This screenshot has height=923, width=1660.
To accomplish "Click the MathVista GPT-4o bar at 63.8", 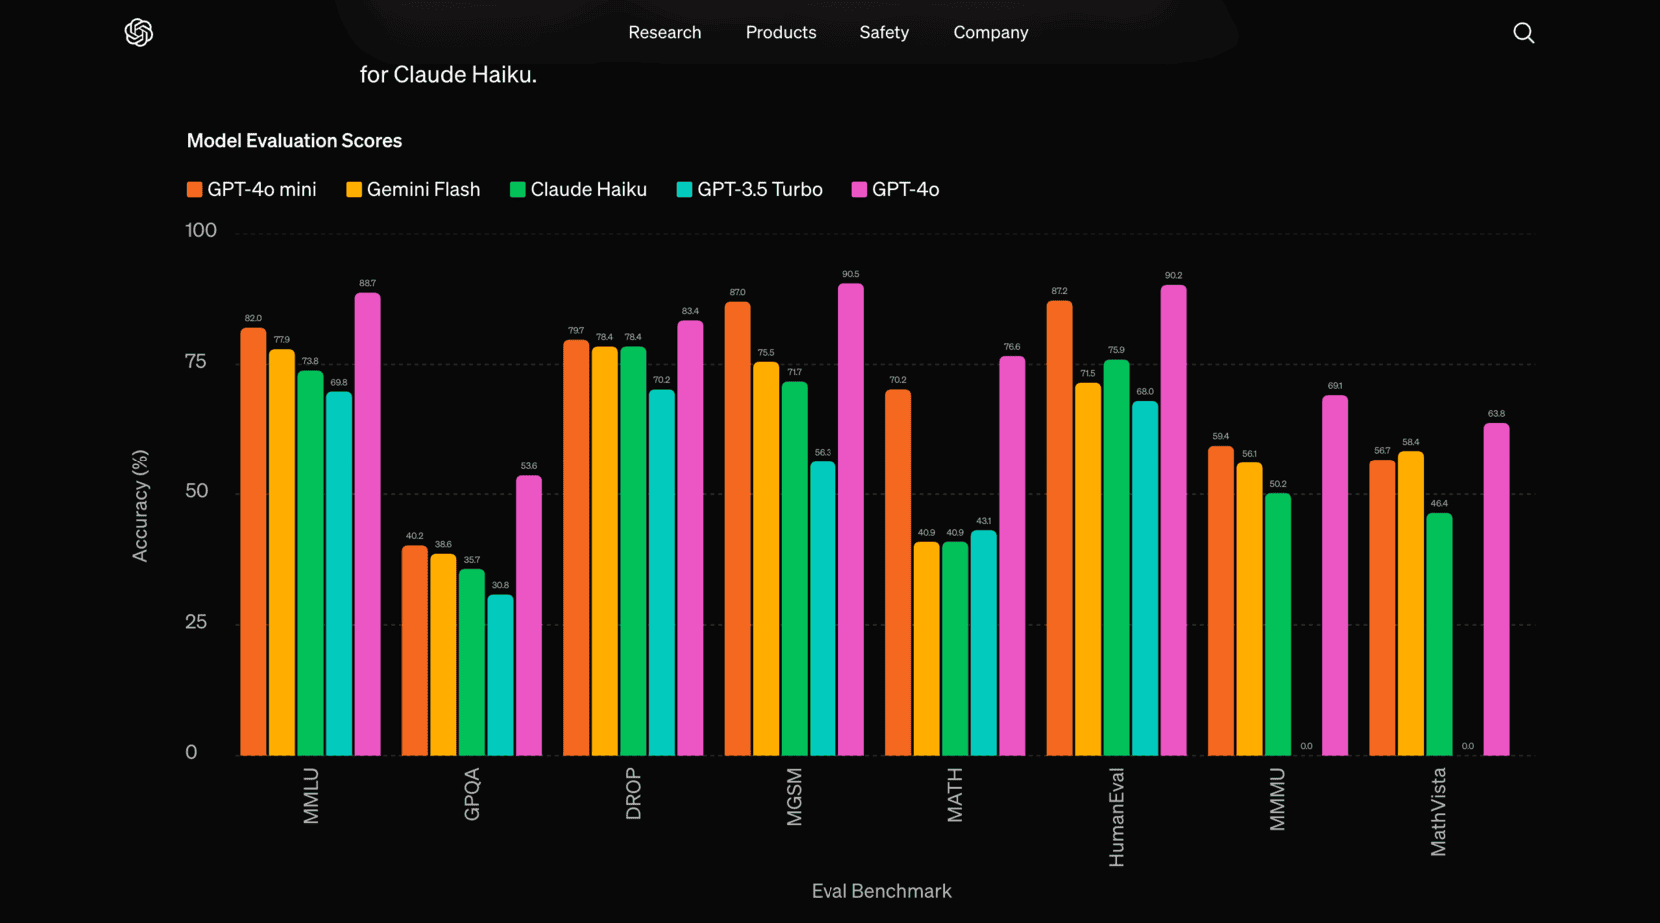I will [x=1496, y=589].
